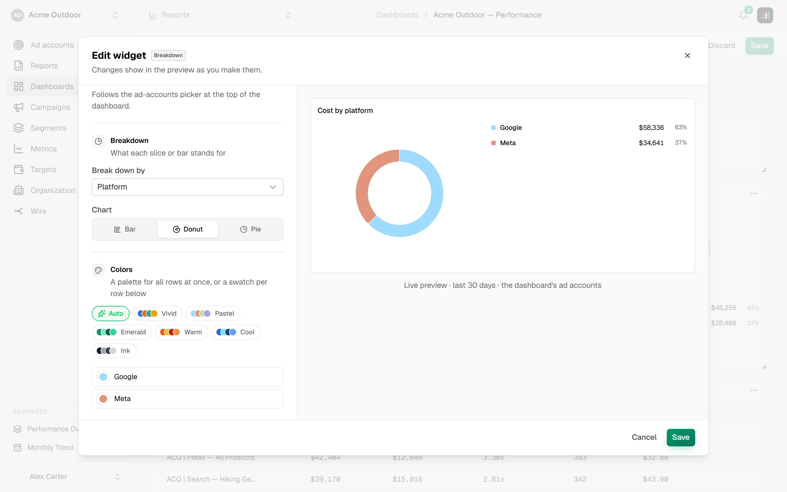787x492 pixels.
Task: Click the notifications bell icon
Action: 743,15
